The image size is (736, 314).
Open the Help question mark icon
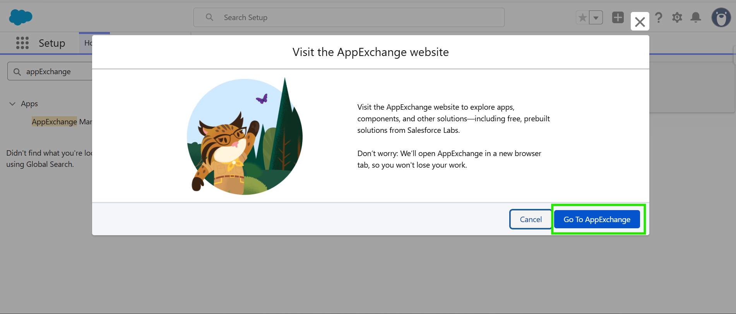pyautogui.click(x=659, y=17)
